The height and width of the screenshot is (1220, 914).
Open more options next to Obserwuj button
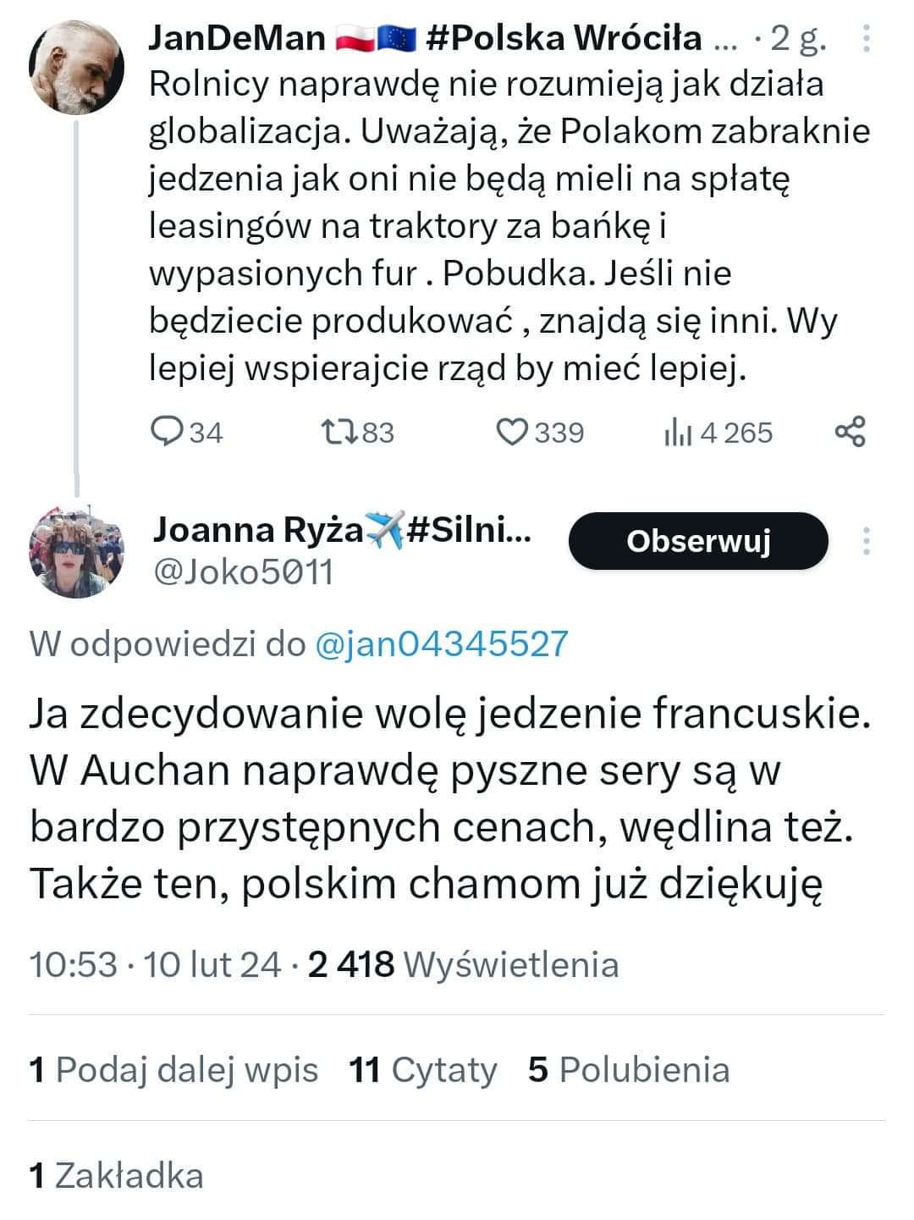pyautogui.click(x=866, y=541)
